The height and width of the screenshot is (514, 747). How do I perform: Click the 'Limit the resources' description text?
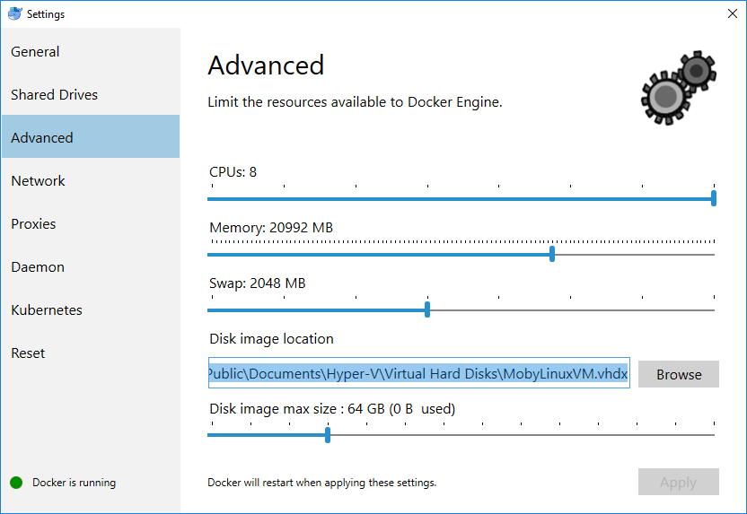(x=355, y=102)
